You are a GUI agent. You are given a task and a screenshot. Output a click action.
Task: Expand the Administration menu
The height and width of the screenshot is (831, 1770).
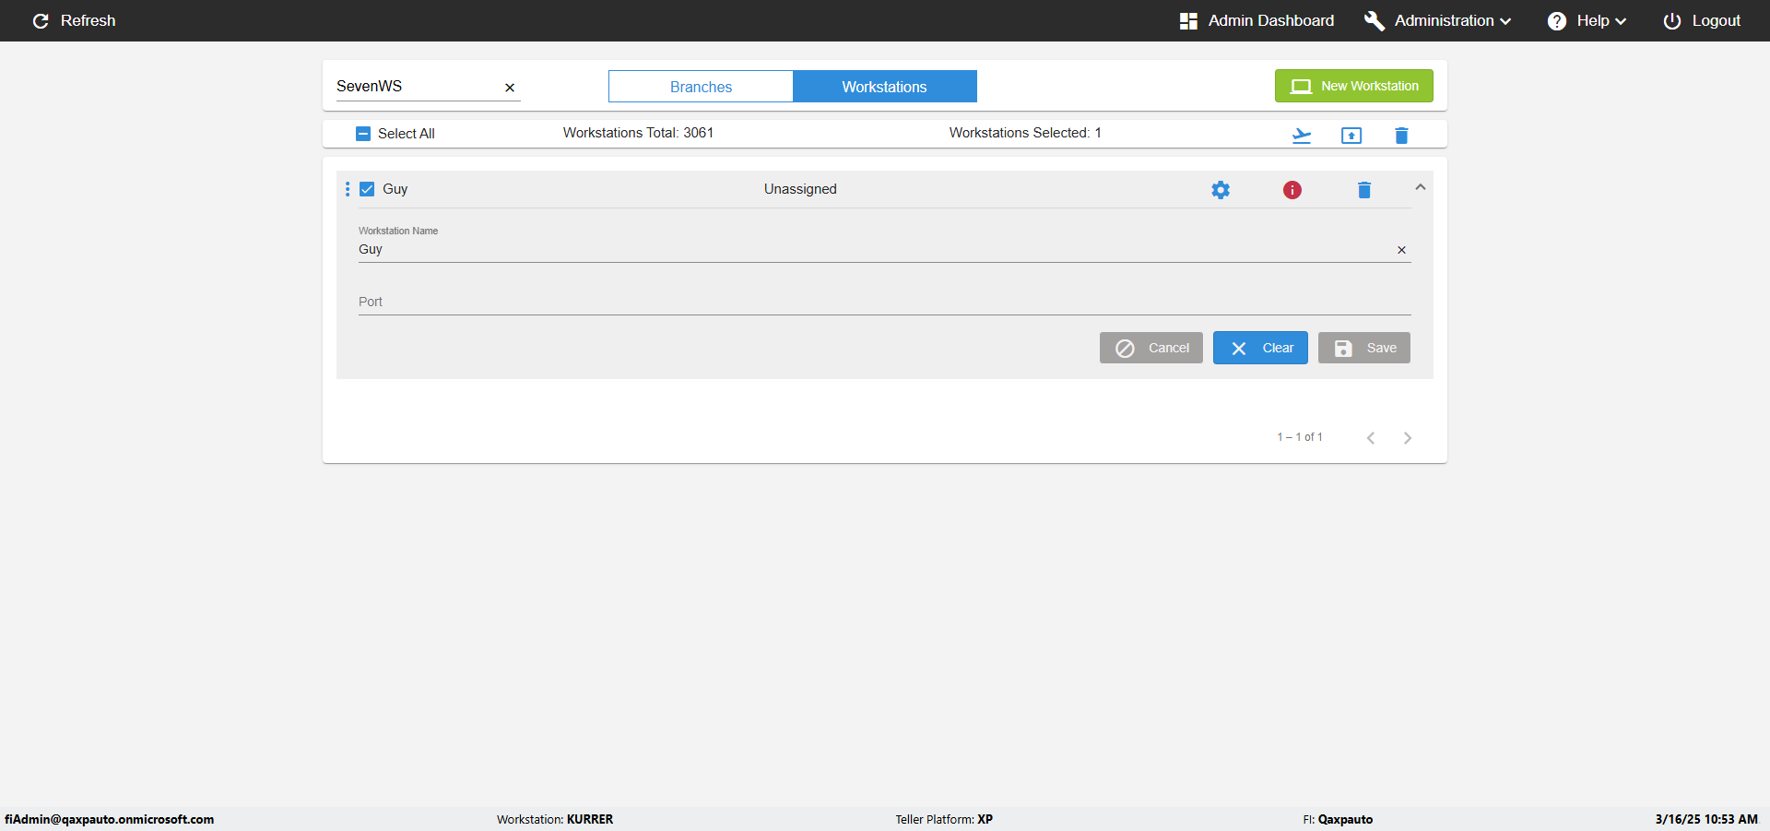[x=1437, y=20]
